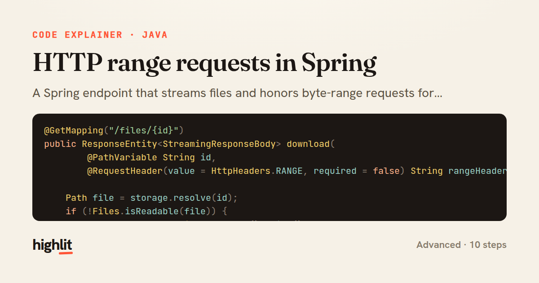Image resolution: width=539 pixels, height=283 pixels.
Task: Click the 'if (!Files.isReadable(file)) {' line
Action: tap(146, 211)
